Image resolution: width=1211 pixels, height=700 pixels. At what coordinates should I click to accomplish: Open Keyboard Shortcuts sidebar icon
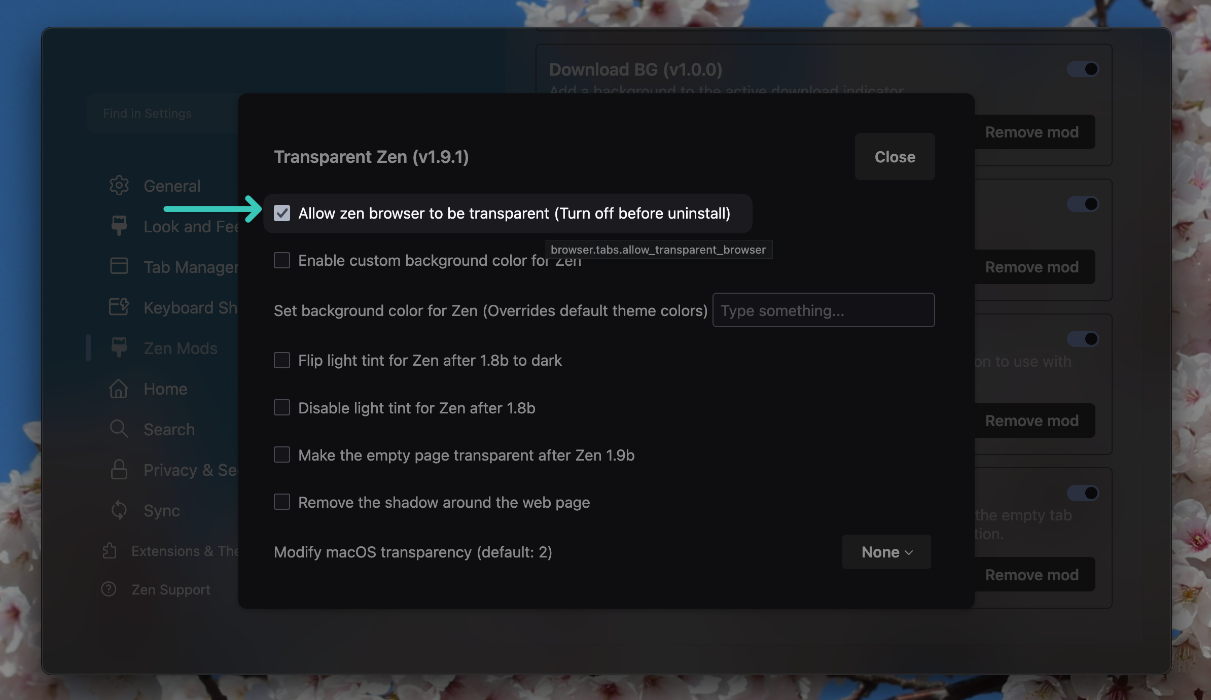click(119, 306)
